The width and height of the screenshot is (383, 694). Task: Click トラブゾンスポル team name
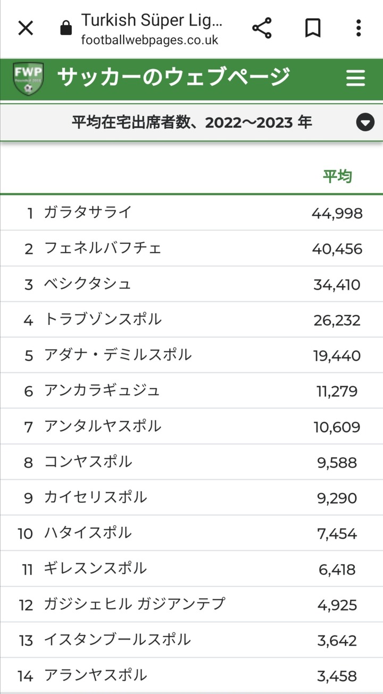[103, 320]
